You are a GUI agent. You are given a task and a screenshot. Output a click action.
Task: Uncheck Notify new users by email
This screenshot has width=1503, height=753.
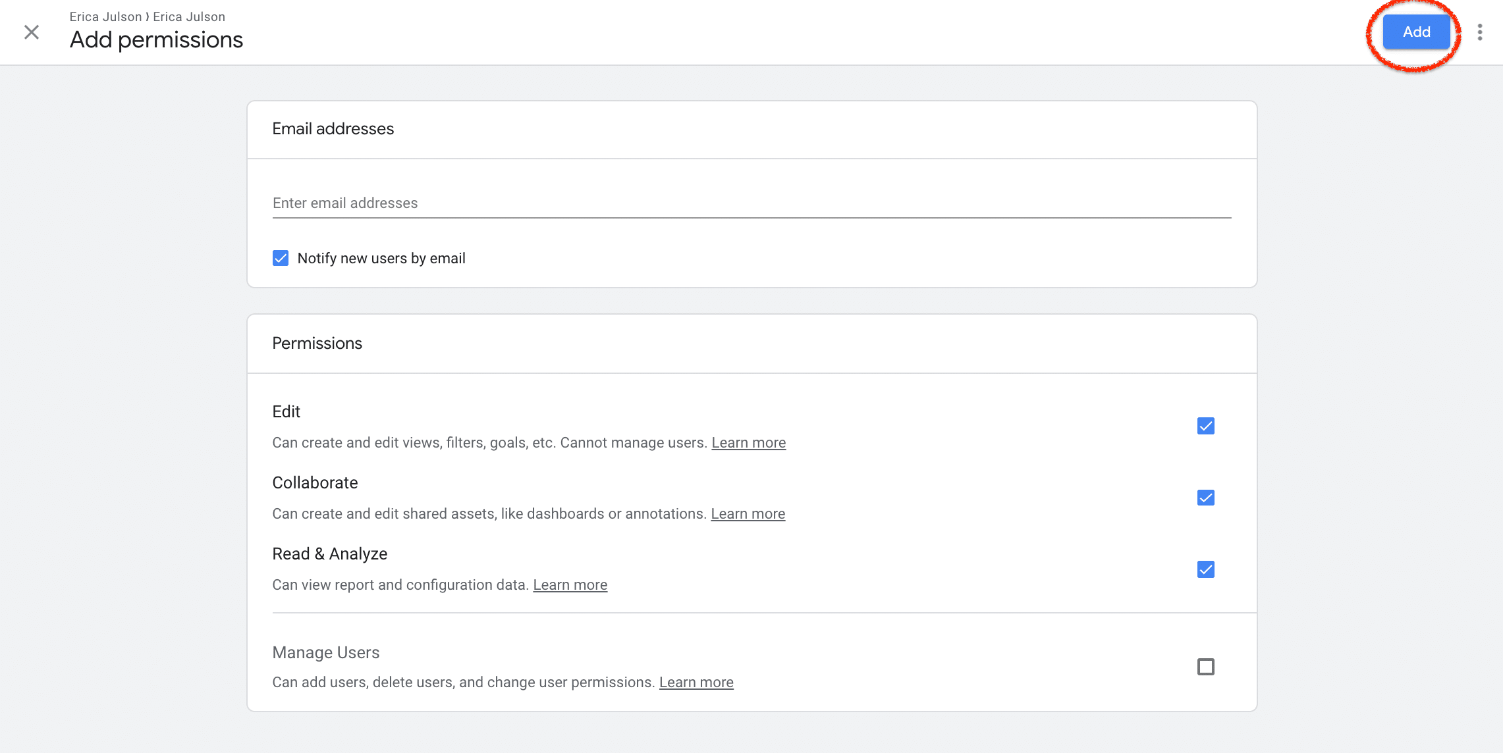281,258
